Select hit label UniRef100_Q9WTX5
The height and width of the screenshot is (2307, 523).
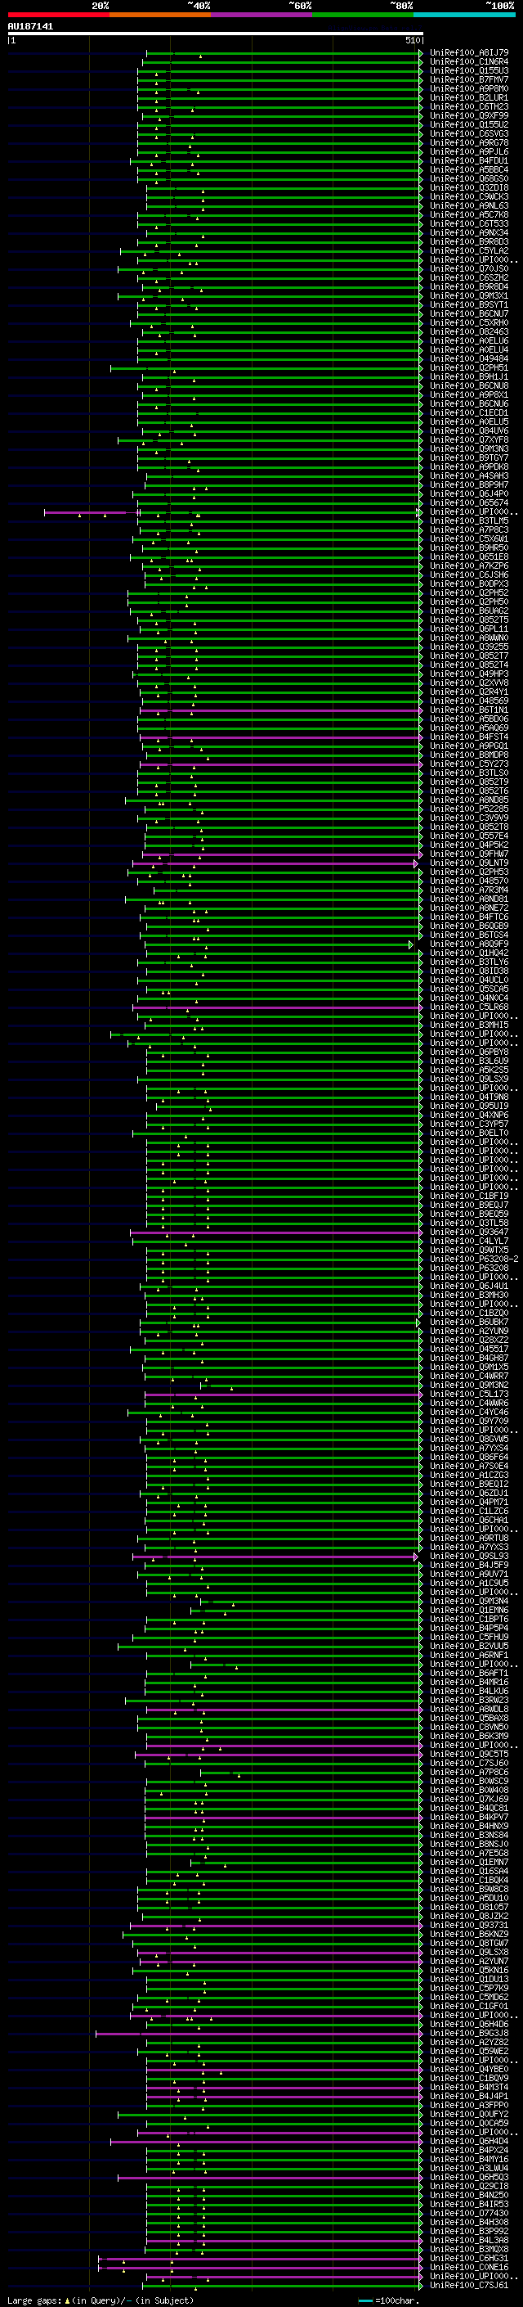(468, 1250)
